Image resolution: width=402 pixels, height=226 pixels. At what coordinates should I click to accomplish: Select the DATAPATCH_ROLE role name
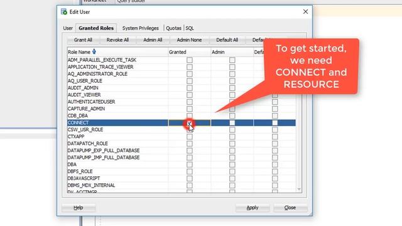pyautogui.click(x=88, y=144)
